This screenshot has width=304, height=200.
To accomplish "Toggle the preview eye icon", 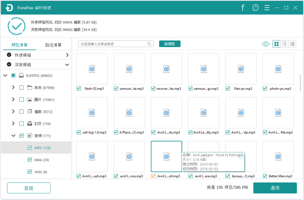I will tap(265, 44).
